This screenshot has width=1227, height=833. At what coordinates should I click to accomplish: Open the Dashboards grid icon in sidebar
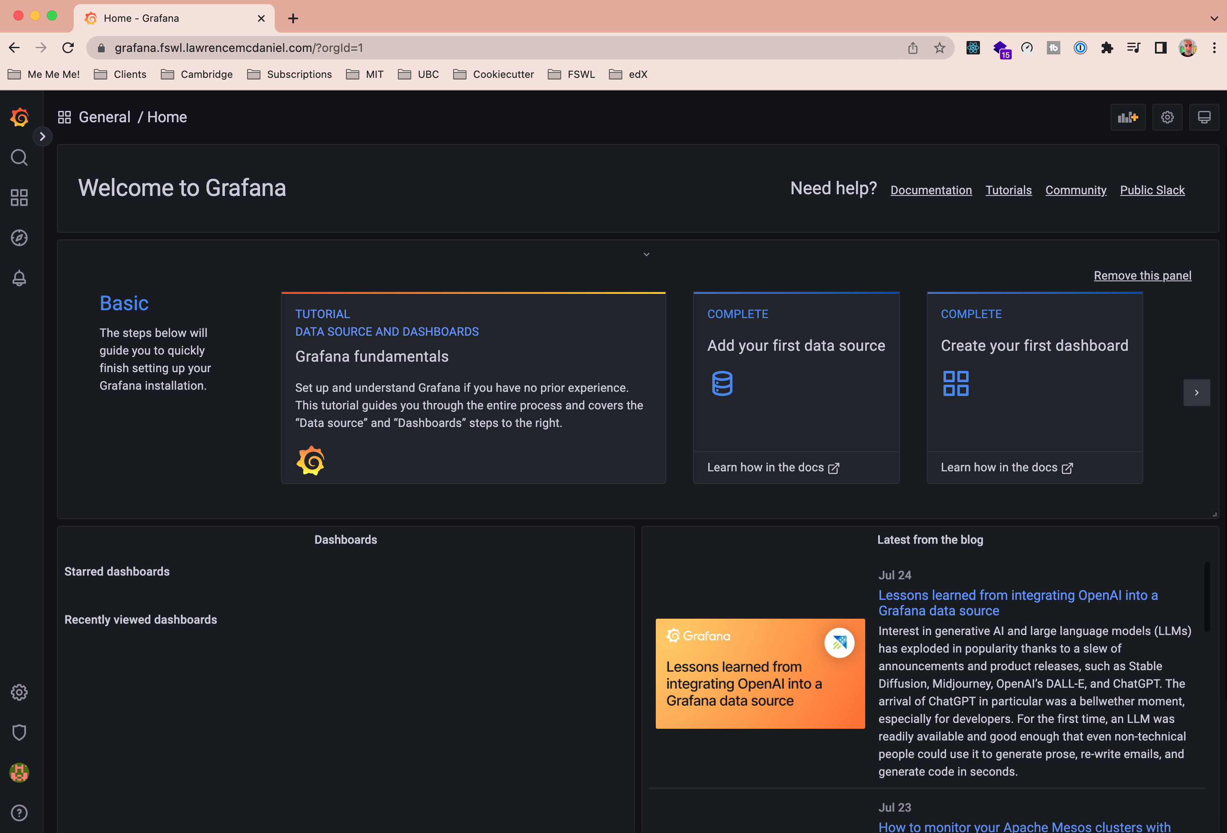(x=20, y=198)
